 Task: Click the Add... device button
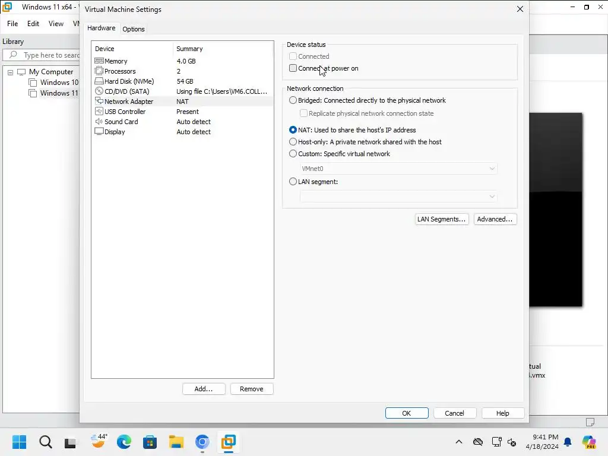[x=204, y=389]
